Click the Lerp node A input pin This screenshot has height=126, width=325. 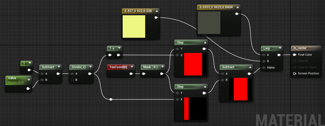pyautogui.click(x=264, y=55)
